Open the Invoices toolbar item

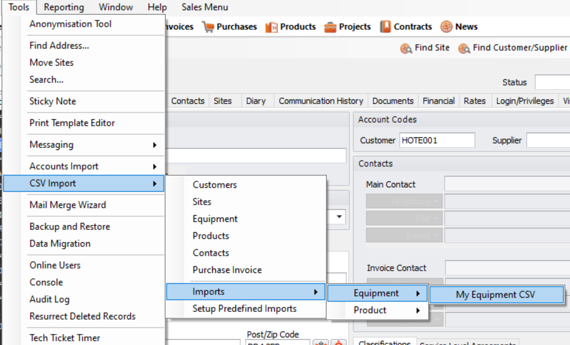click(178, 26)
